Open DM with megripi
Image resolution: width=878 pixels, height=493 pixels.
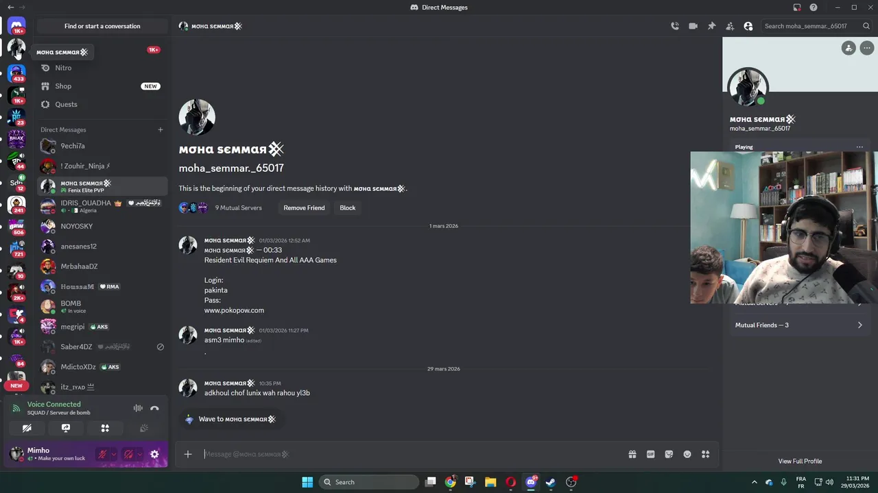[102, 327]
